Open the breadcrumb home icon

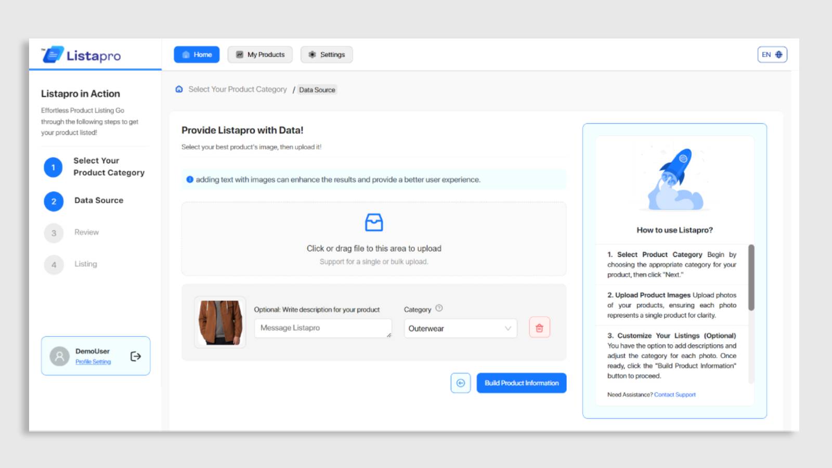tap(178, 89)
